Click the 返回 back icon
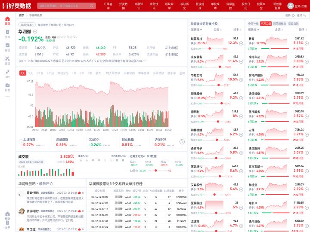The width and height of the screenshot is (310, 232). [304, 15]
